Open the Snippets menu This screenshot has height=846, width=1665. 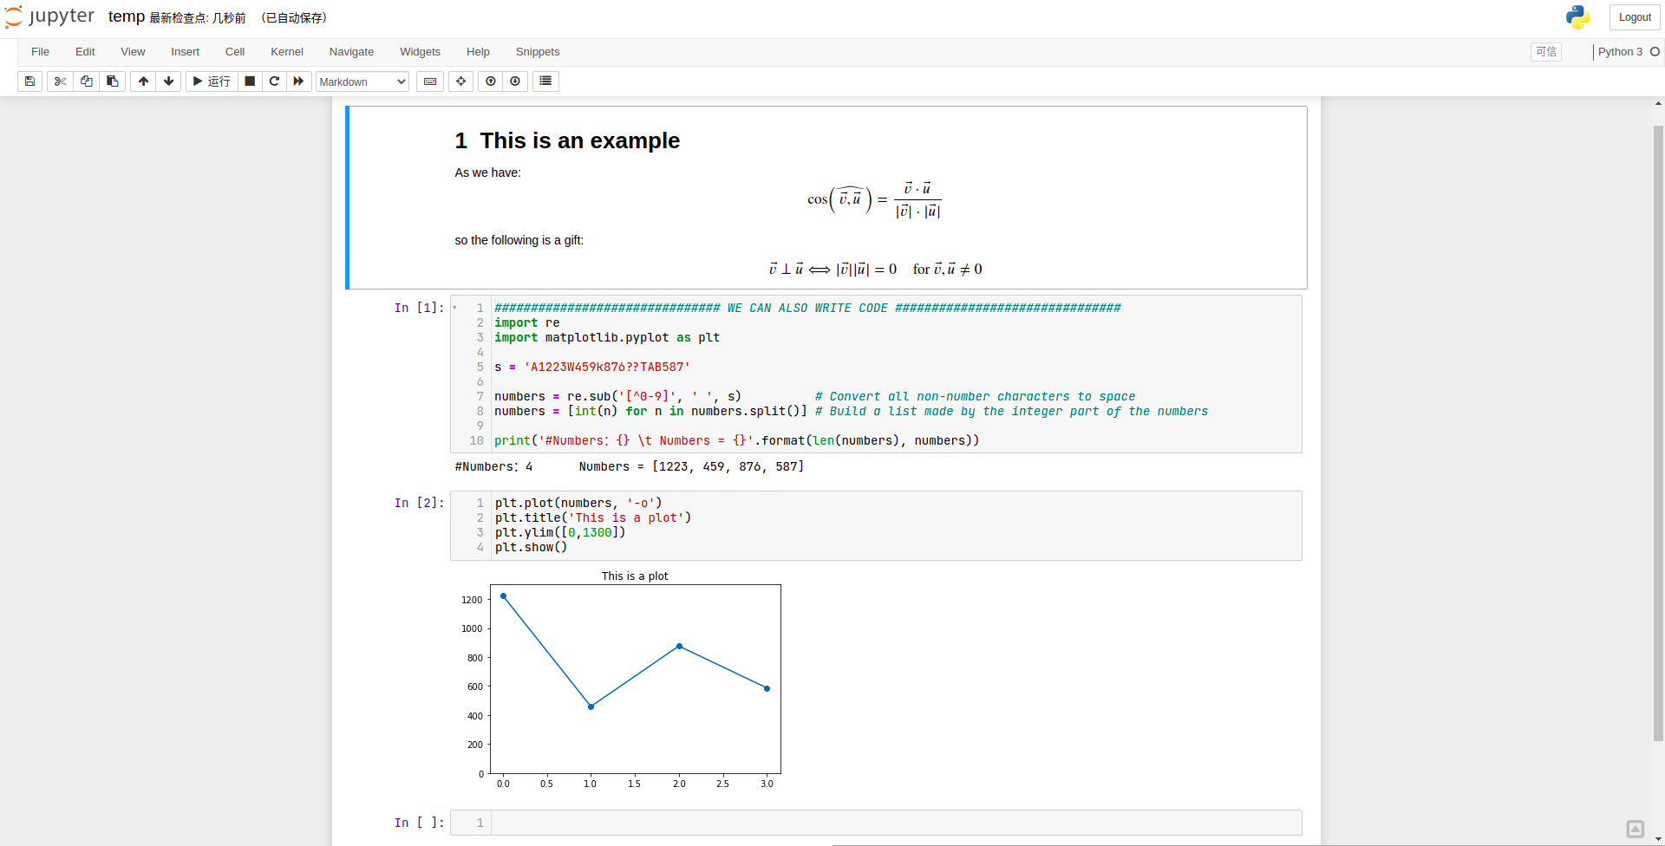(537, 52)
